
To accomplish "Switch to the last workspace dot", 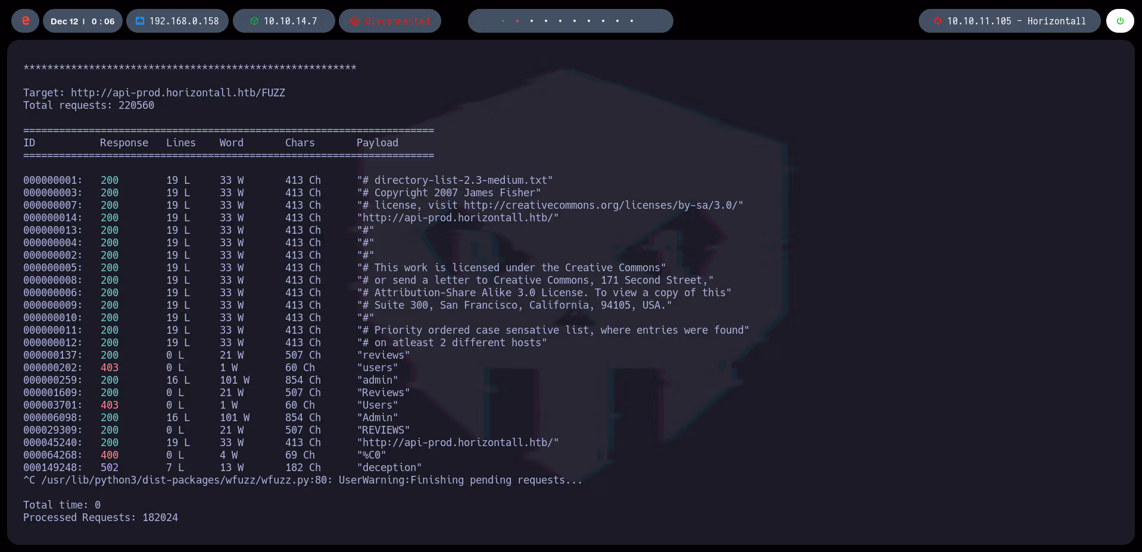I will point(631,20).
